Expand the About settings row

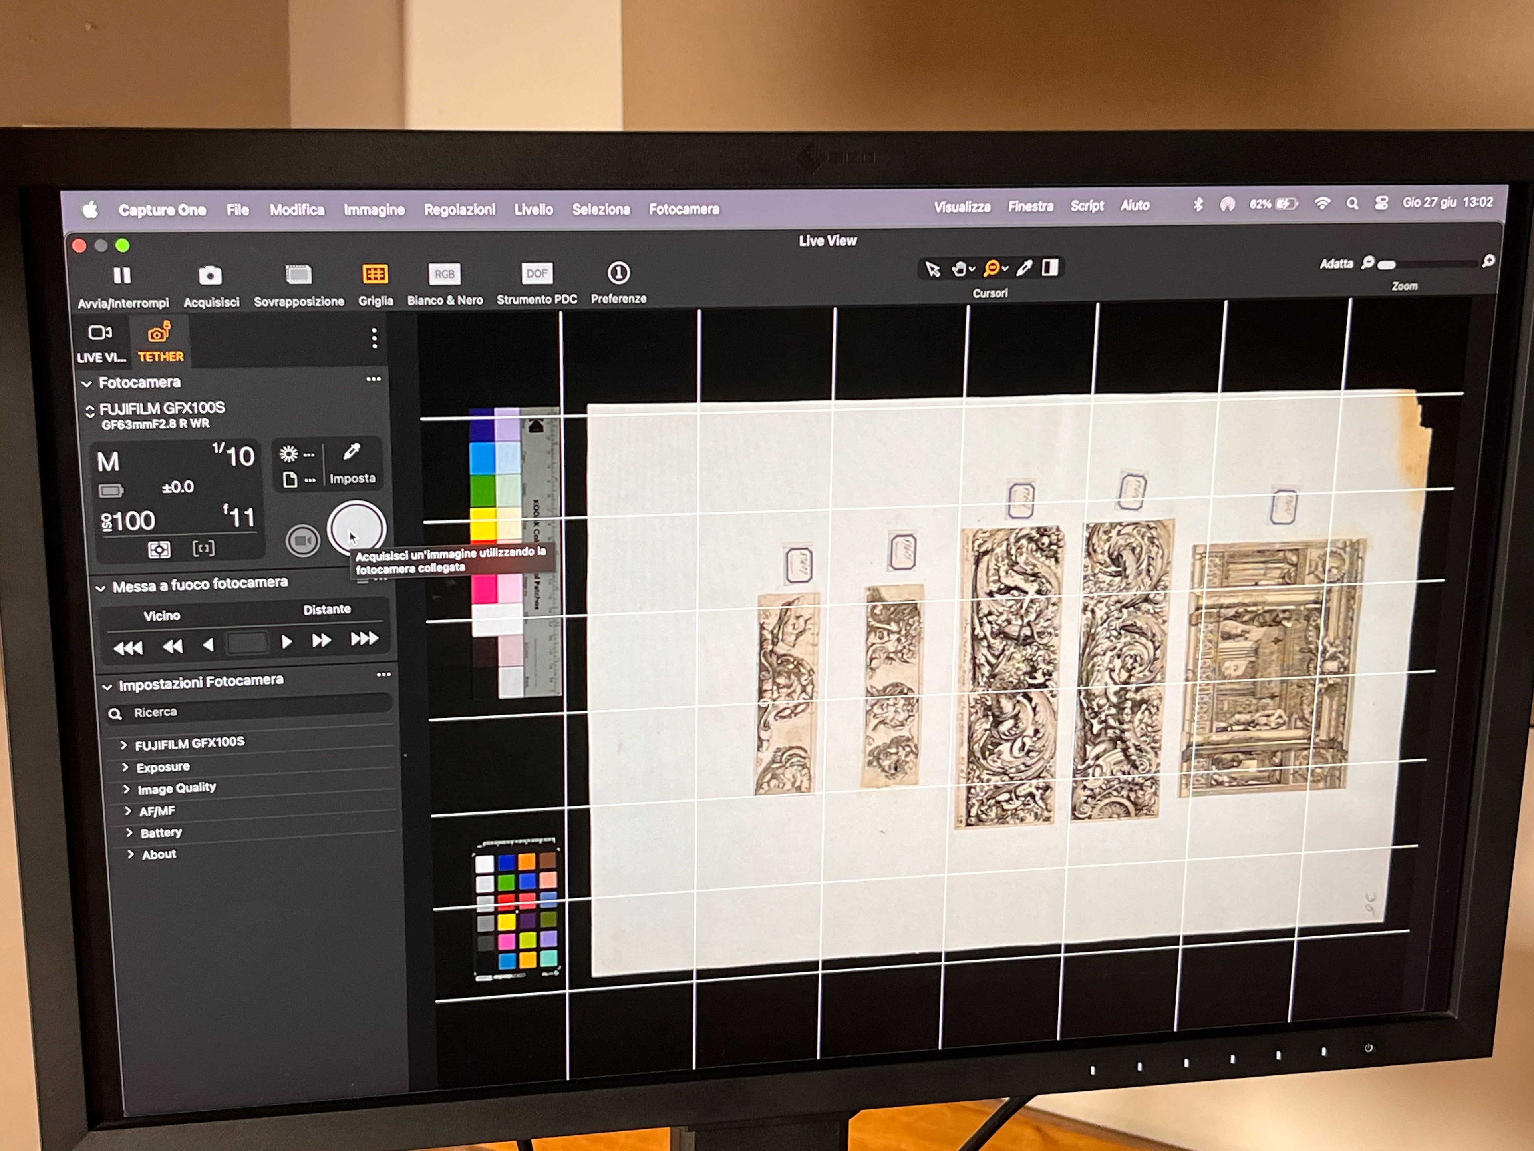click(130, 854)
